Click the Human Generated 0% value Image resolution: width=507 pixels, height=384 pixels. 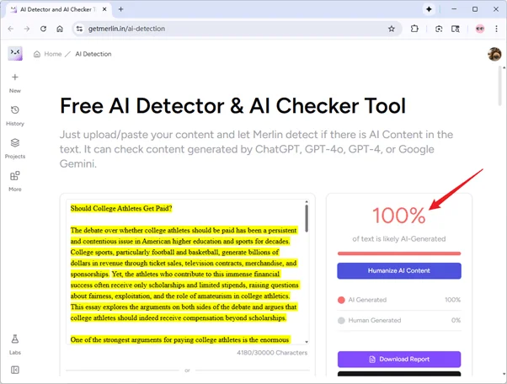coord(456,320)
